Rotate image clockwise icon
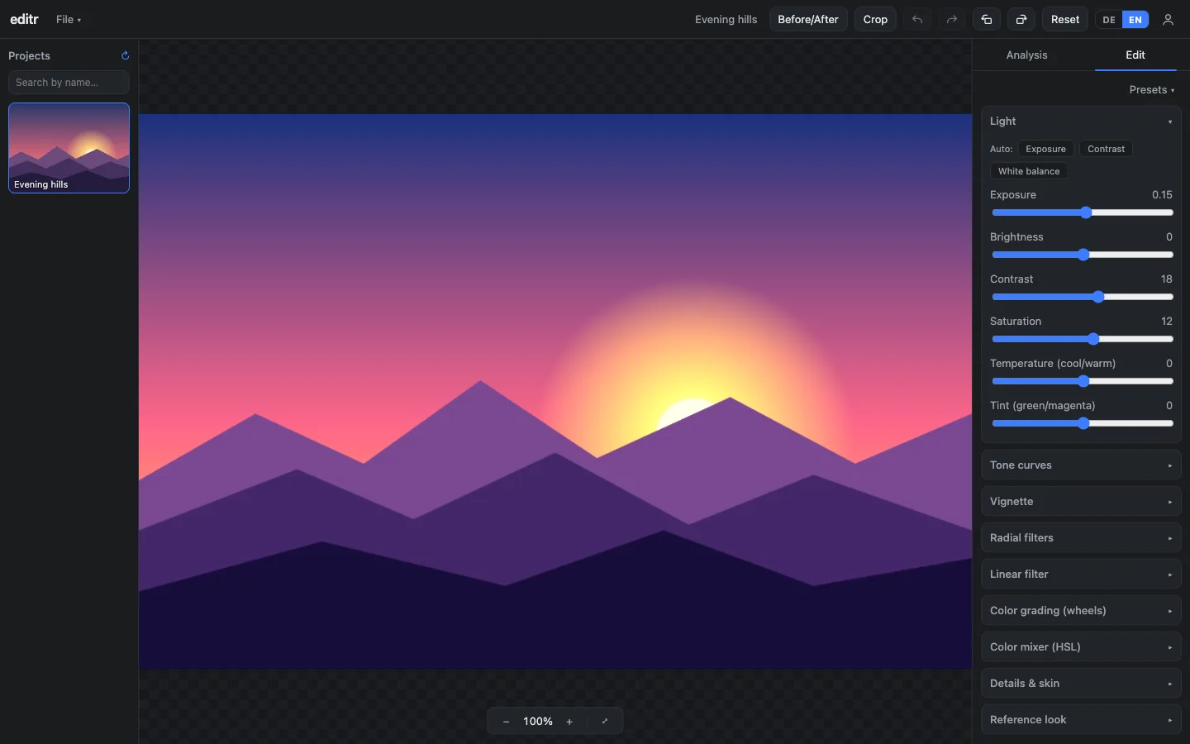Image resolution: width=1190 pixels, height=744 pixels. [x=1021, y=19]
